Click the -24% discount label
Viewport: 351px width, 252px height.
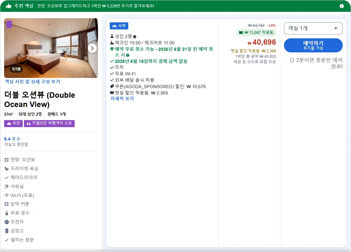272,26
